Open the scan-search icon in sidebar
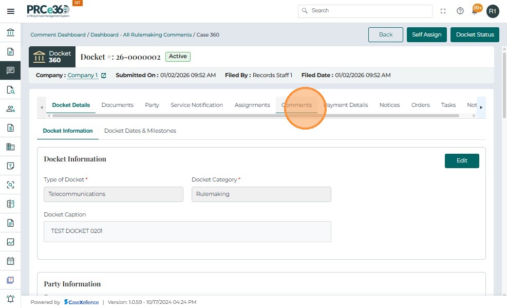The image size is (507, 308). [x=10, y=185]
